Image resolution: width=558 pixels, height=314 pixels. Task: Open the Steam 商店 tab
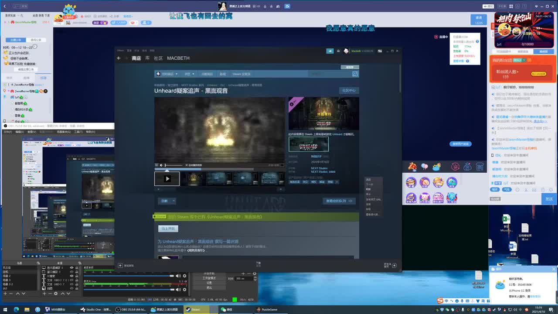[x=136, y=58]
